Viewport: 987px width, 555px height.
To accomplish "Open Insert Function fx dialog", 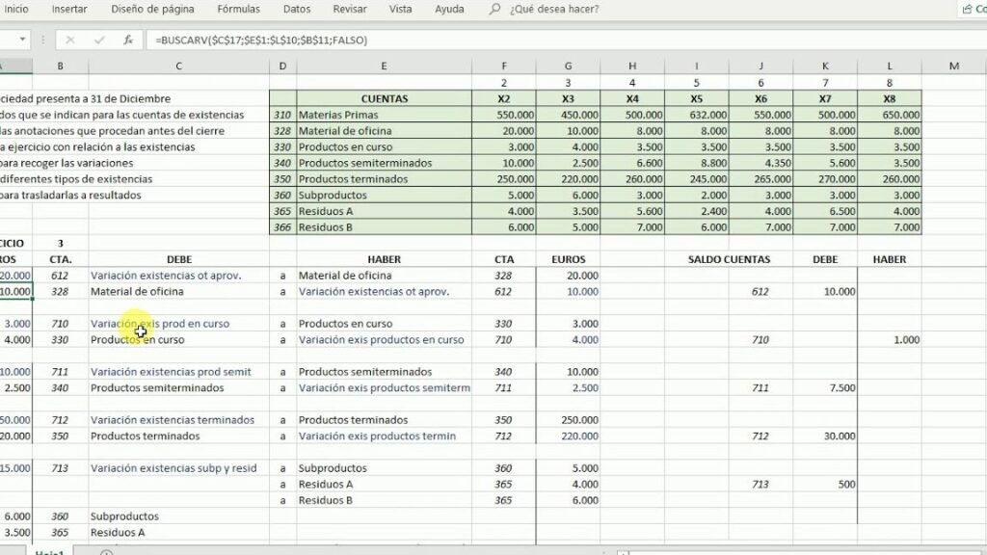I will coord(128,40).
